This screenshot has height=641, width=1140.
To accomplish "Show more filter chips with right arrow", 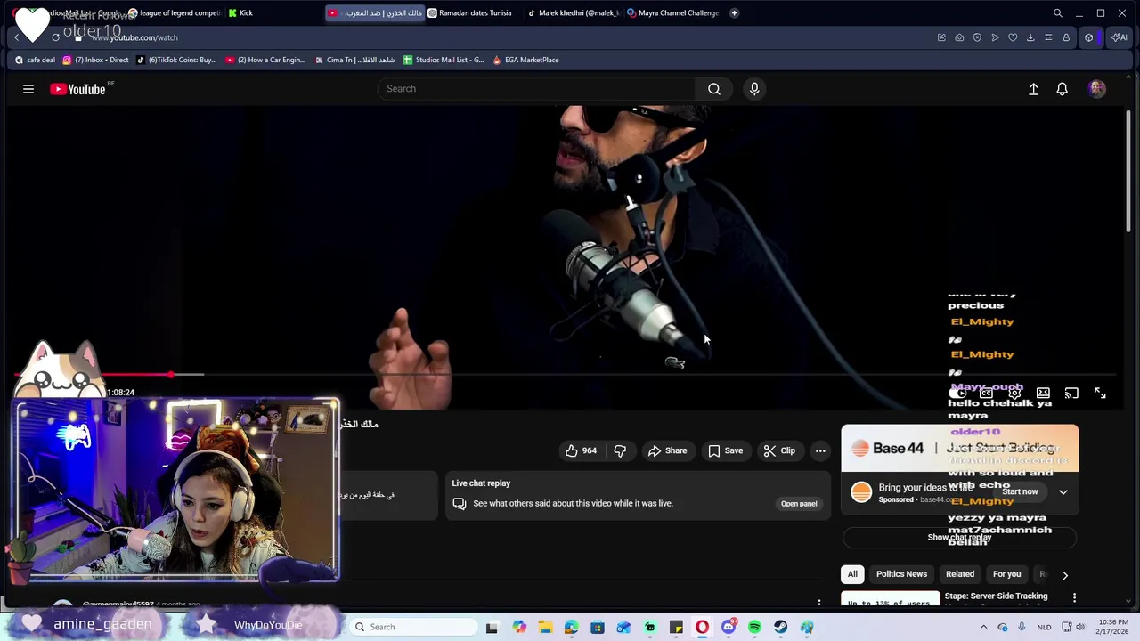I will [x=1064, y=575].
